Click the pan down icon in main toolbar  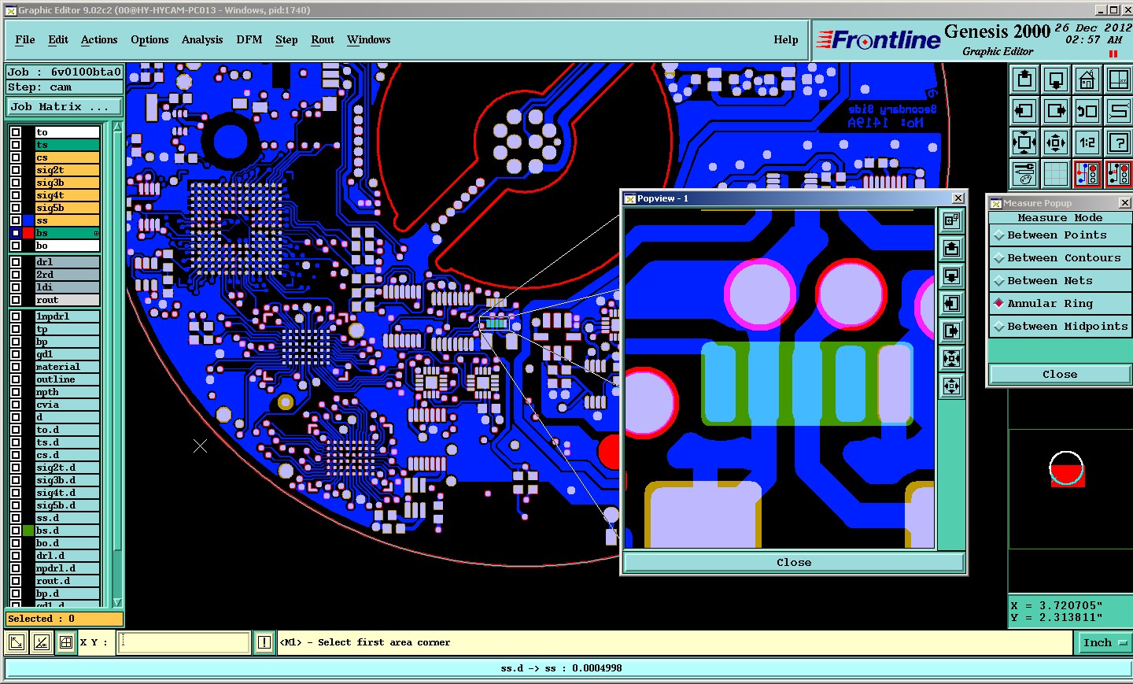[x=1056, y=79]
